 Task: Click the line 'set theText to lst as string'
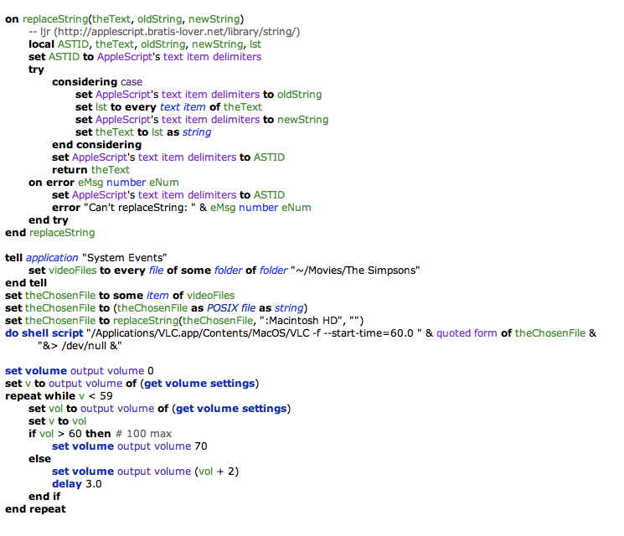pyautogui.click(x=143, y=132)
